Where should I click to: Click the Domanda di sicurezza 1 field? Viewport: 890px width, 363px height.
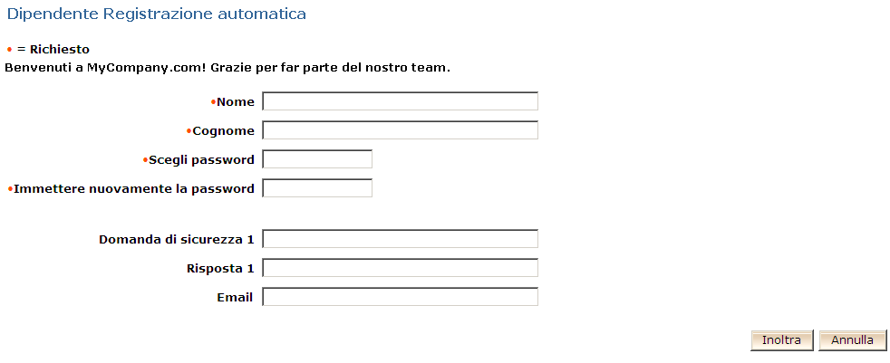point(400,239)
